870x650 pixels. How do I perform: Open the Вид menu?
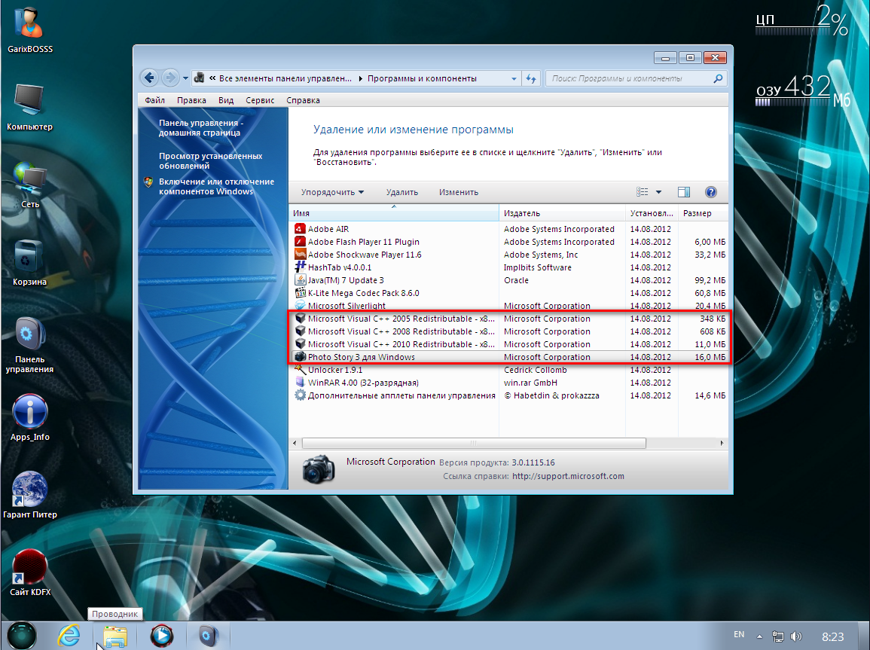(226, 100)
